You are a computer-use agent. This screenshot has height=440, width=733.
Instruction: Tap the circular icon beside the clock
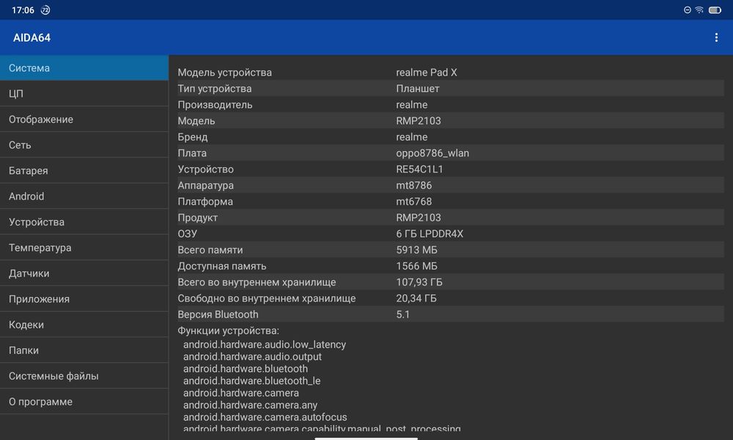pos(45,10)
